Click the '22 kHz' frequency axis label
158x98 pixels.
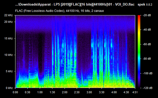8,15
